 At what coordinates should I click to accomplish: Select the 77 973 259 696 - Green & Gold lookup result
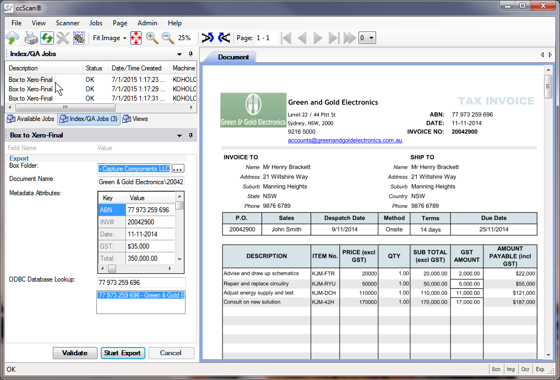141,295
